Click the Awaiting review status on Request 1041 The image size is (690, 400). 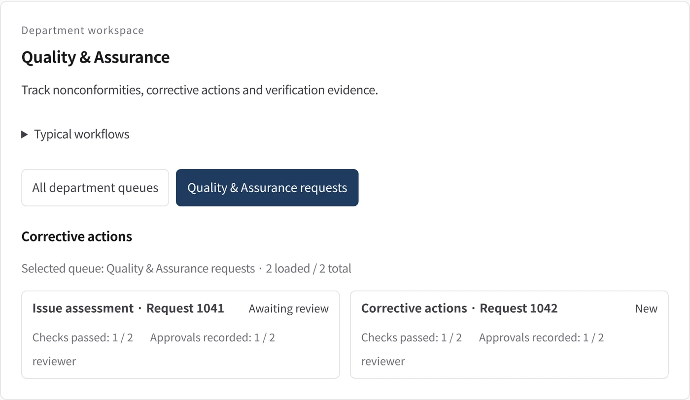click(x=289, y=309)
